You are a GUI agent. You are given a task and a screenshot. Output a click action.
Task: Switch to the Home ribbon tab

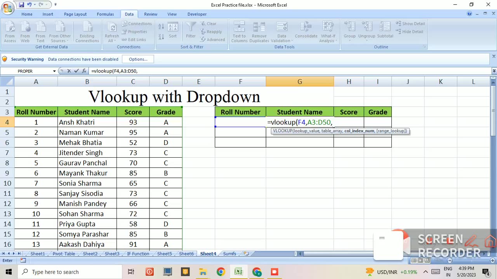coord(27,14)
